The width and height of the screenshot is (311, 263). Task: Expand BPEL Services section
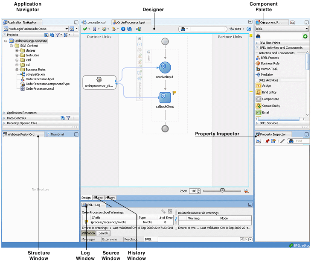257,123
